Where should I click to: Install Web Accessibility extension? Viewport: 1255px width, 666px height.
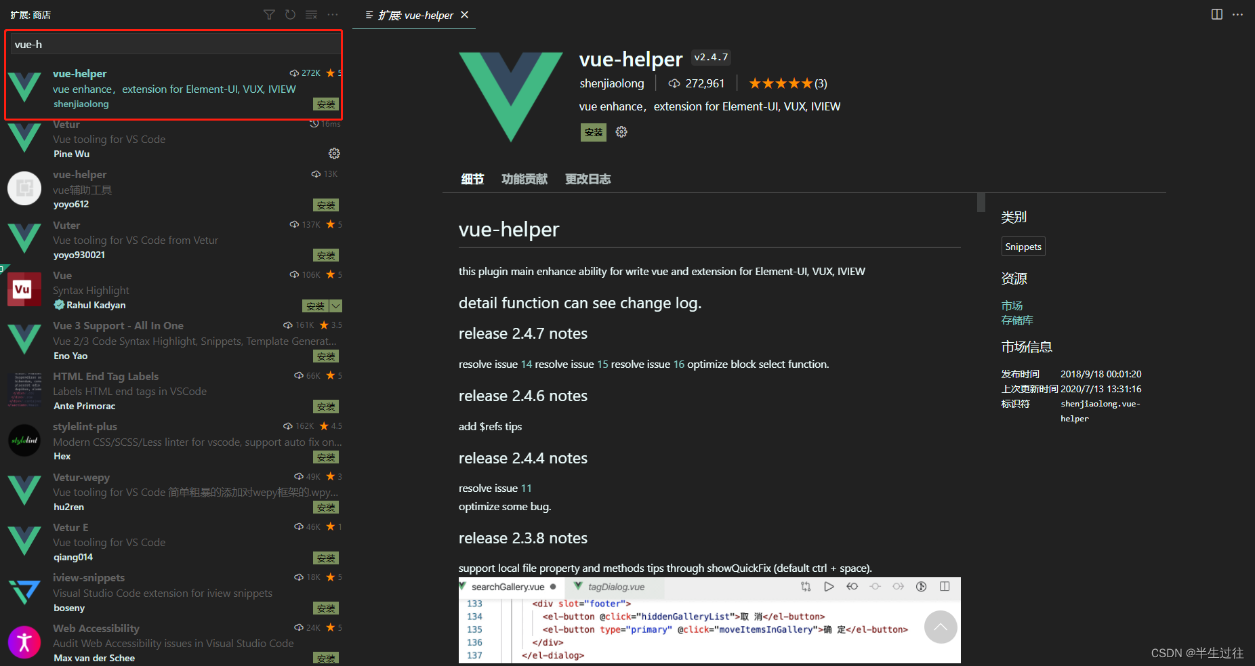pyautogui.click(x=326, y=658)
